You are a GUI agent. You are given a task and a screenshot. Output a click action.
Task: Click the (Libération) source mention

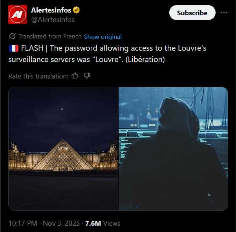click(145, 59)
